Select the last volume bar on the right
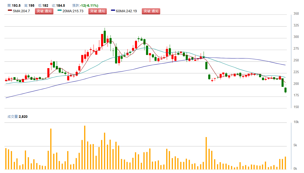 [285, 163]
